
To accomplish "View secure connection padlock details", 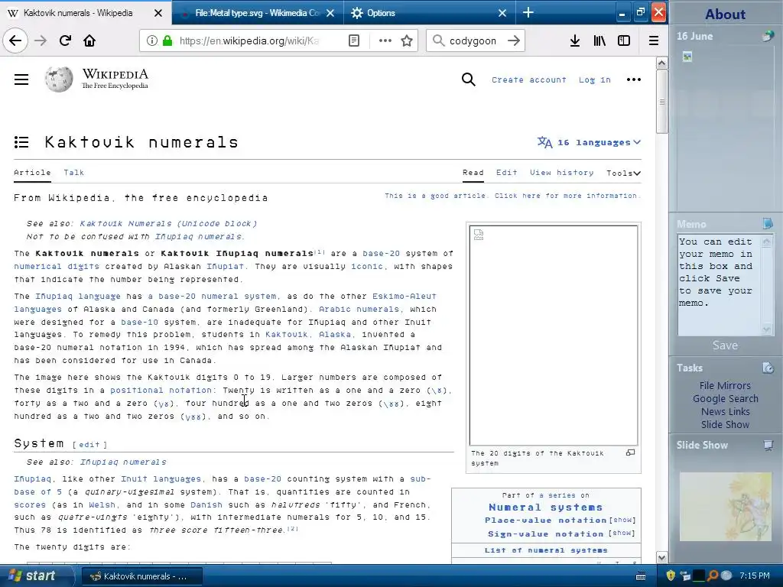I will tap(167, 41).
